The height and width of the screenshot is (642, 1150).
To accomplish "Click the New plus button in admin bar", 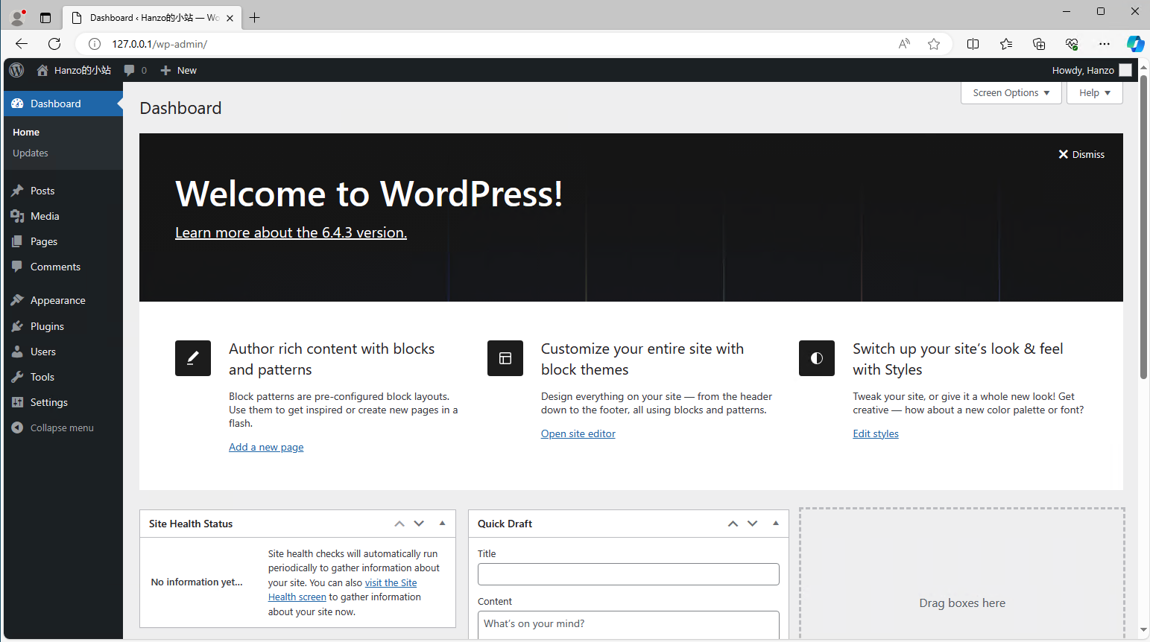I will pos(178,70).
